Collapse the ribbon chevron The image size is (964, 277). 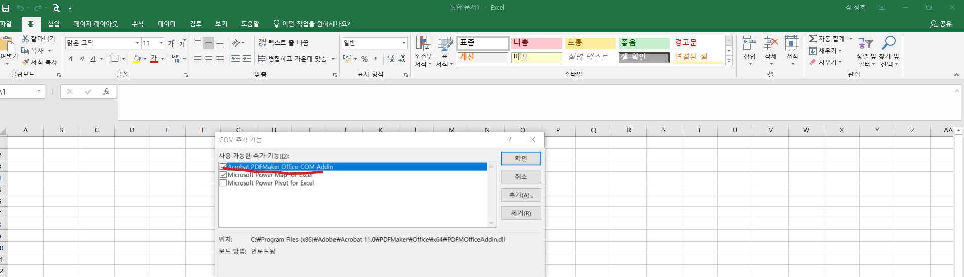956,74
